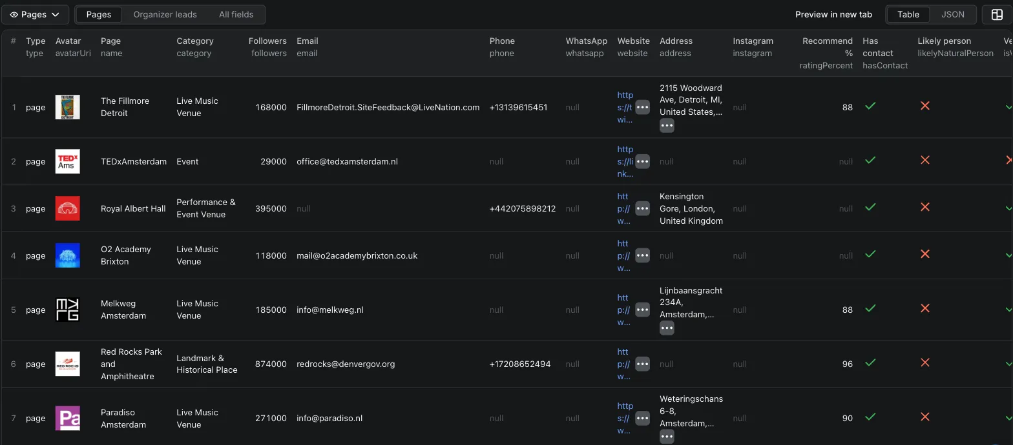Click Likely person X for Red Rocks
1013x445 pixels.
click(925, 362)
